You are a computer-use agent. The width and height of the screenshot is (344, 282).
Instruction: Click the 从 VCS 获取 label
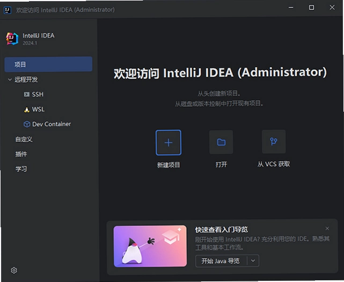pyautogui.click(x=274, y=164)
